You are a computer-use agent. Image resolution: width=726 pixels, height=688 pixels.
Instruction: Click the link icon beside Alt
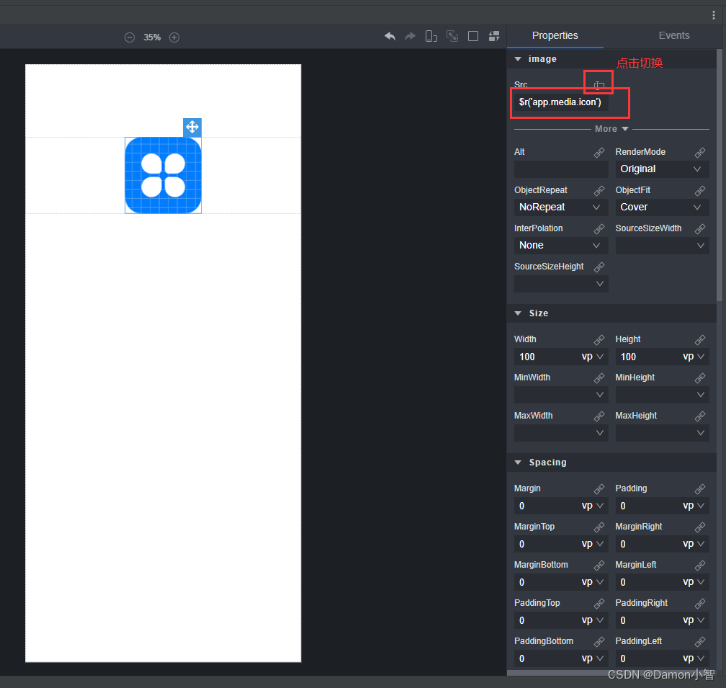599,153
